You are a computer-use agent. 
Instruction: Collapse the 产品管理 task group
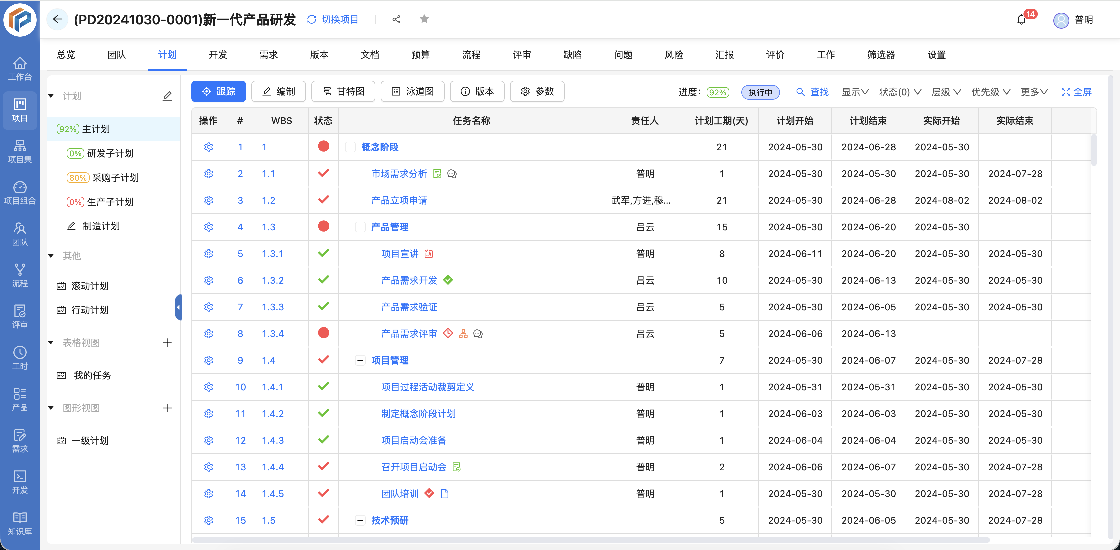[x=360, y=227]
